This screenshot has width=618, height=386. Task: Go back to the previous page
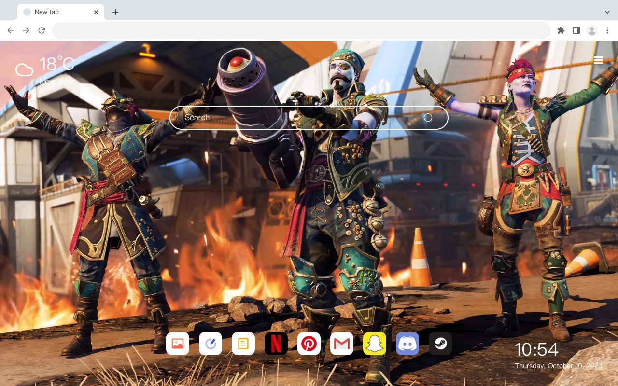pos(11,30)
